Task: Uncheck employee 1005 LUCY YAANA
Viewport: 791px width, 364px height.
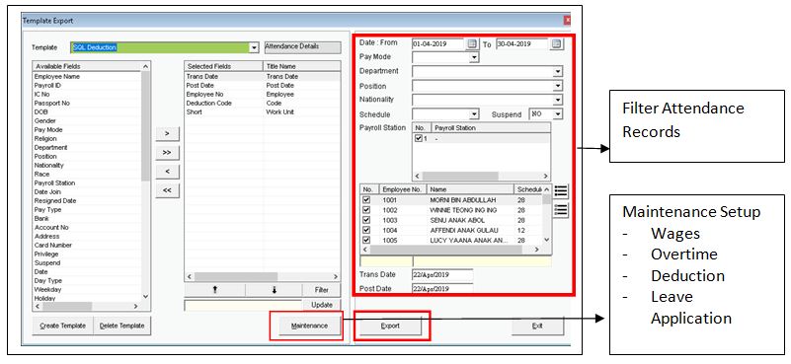Action: click(x=366, y=241)
